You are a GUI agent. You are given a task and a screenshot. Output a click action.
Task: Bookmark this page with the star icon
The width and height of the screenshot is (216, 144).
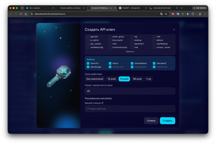166,14
